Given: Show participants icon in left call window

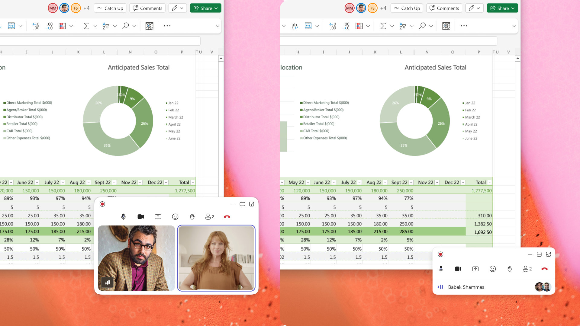Looking at the screenshot, I should click(210, 217).
